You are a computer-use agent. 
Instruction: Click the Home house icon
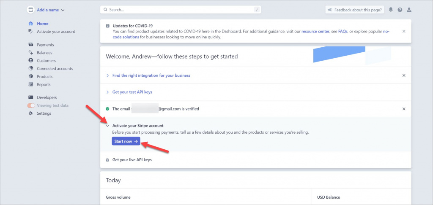point(31,24)
